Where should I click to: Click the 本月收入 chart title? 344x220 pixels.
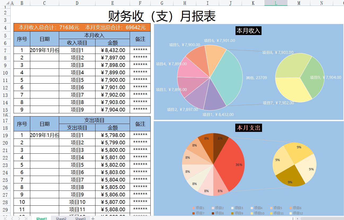[248, 31]
